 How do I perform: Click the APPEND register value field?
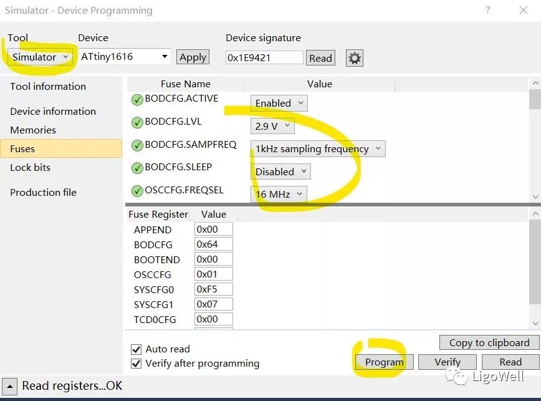214,229
